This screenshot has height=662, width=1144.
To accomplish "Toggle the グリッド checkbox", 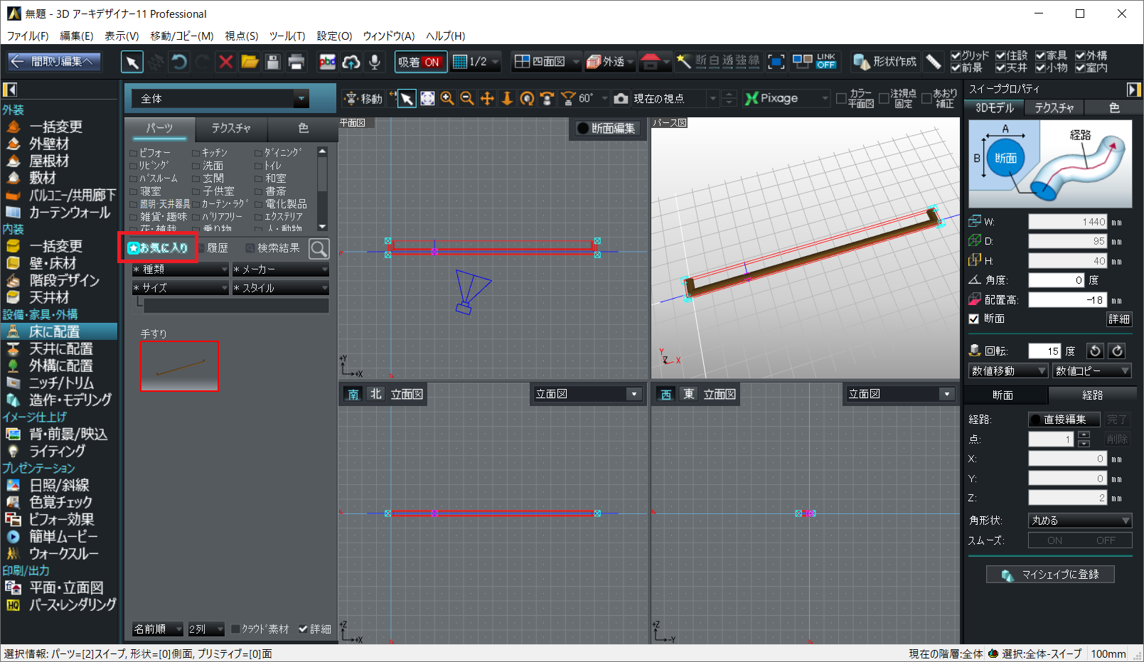I will [x=956, y=55].
